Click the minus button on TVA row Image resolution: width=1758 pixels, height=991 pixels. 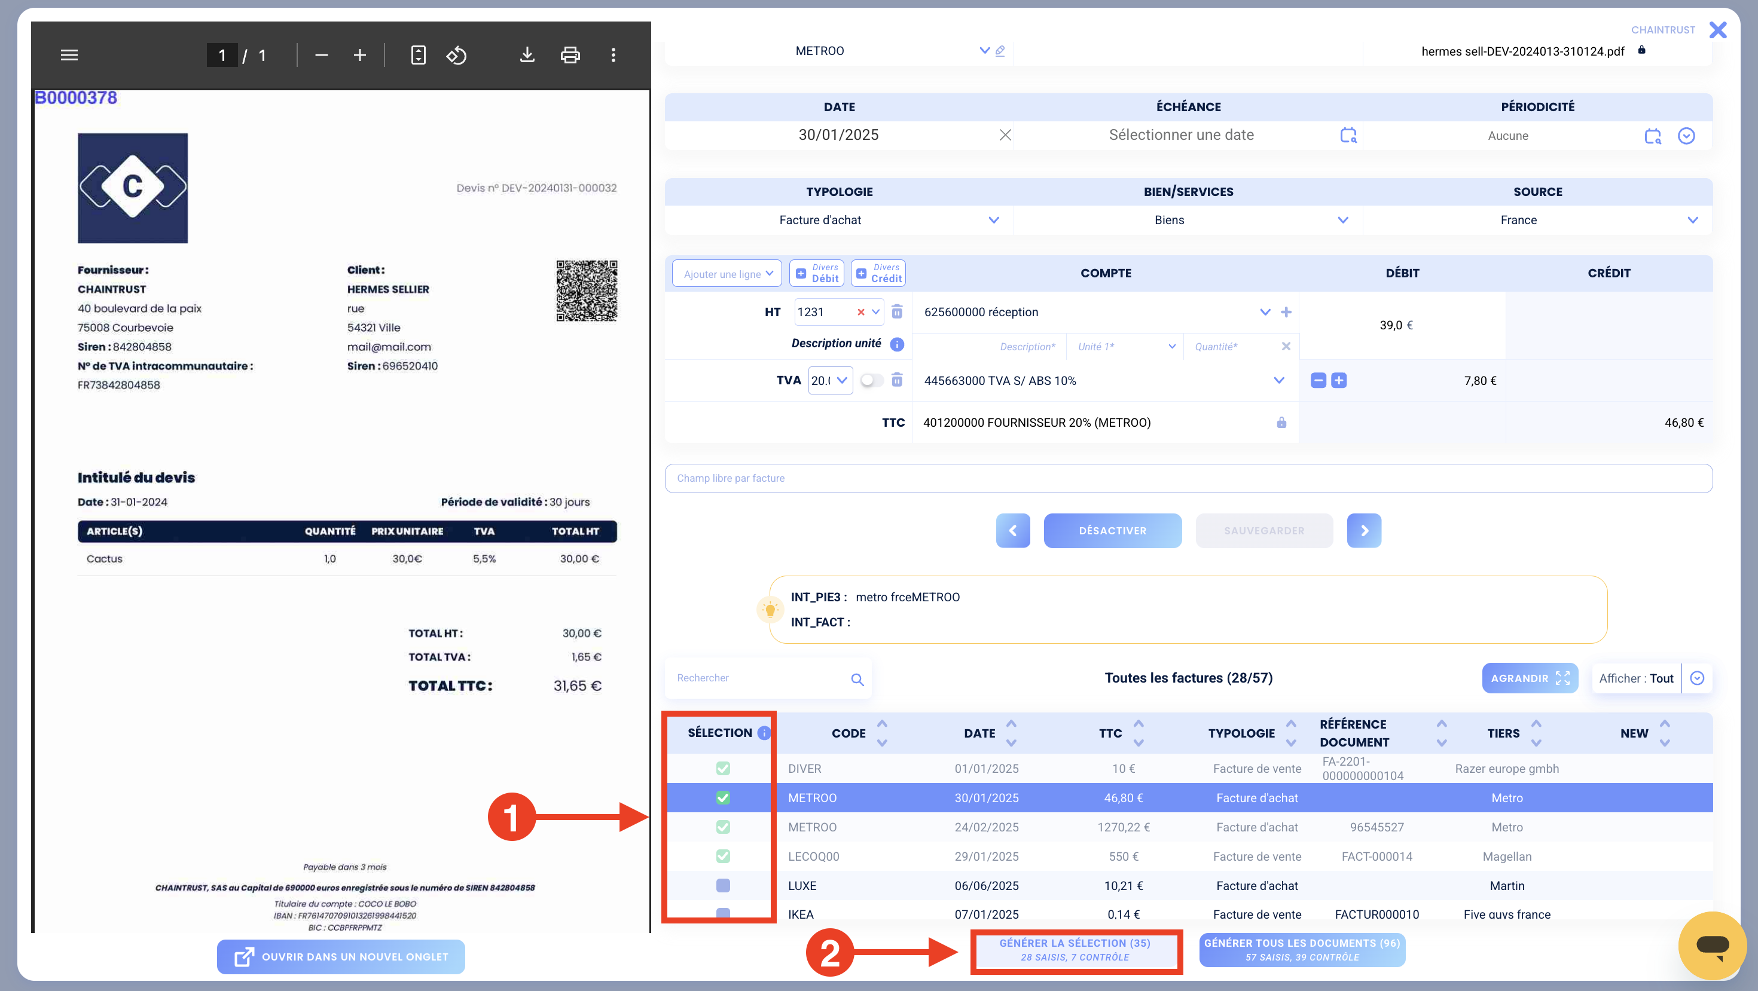tap(1318, 381)
